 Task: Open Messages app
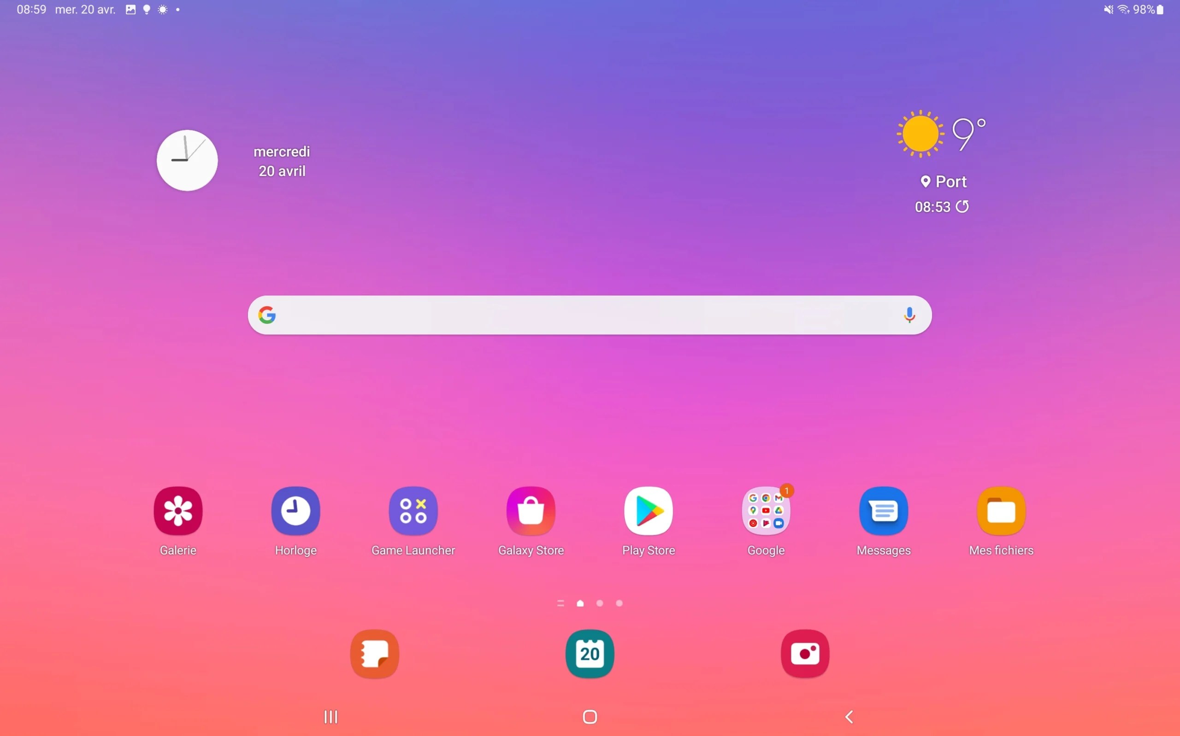coord(883,510)
